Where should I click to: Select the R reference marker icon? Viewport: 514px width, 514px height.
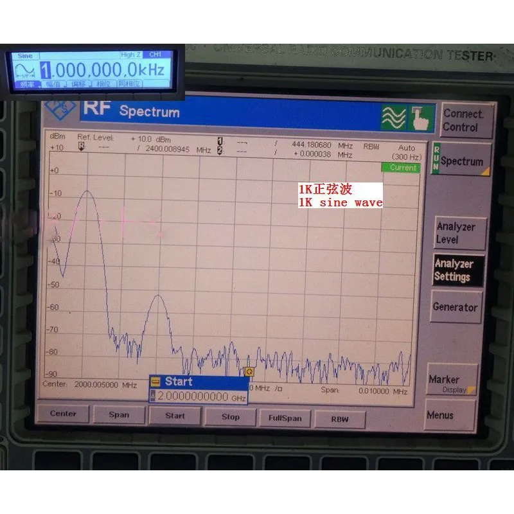[x=82, y=146]
